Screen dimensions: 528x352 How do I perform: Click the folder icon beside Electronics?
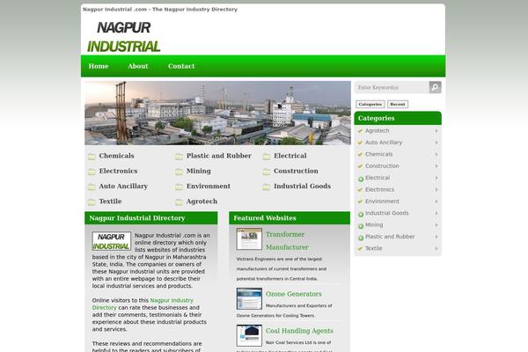coord(92,172)
